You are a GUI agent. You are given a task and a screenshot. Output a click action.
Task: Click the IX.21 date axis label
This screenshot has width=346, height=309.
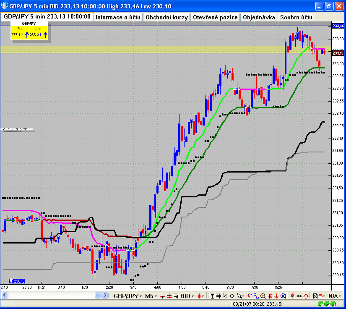click(42, 287)
